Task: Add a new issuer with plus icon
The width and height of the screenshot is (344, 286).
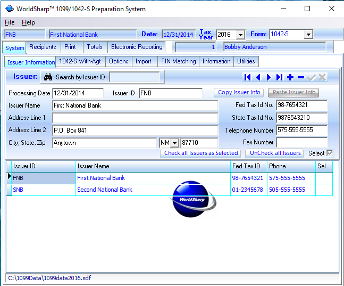Action: 290,77
